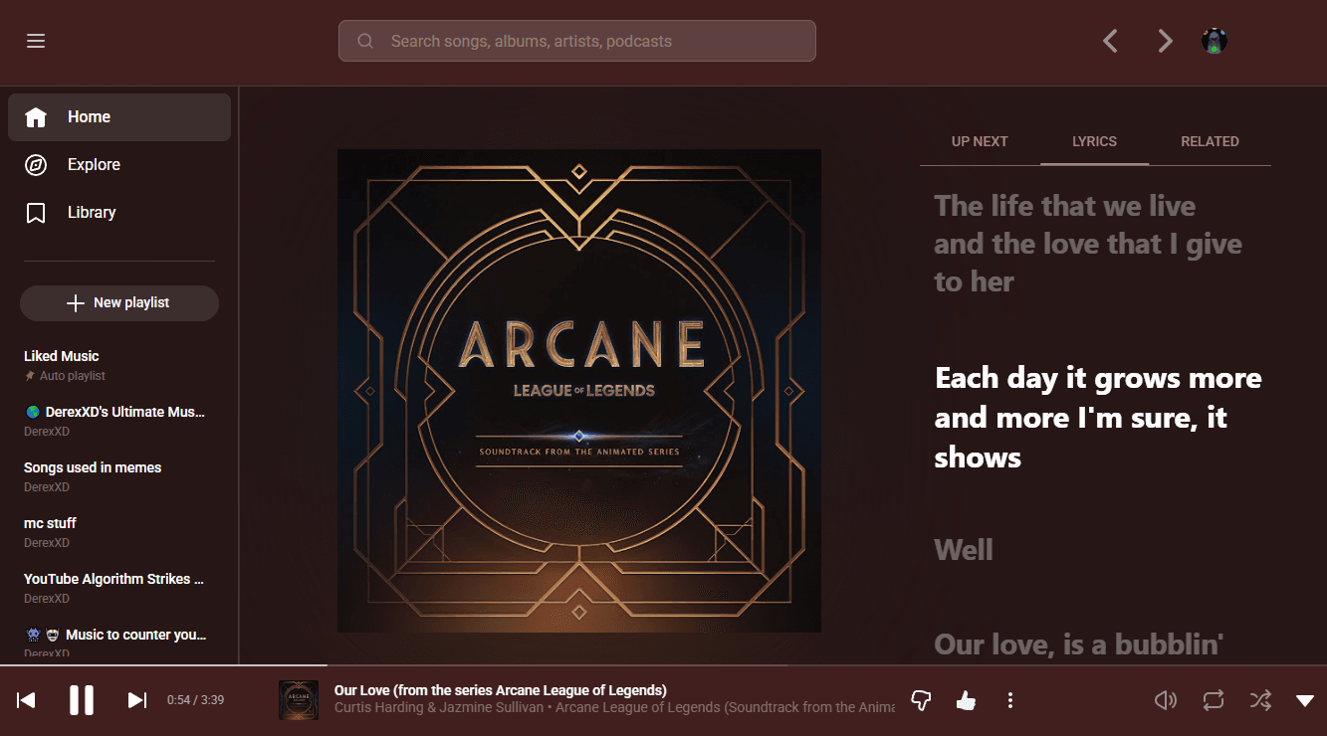Switch to the UP NEXT tab
The image size is (1327, 736).
click(979, 141)
